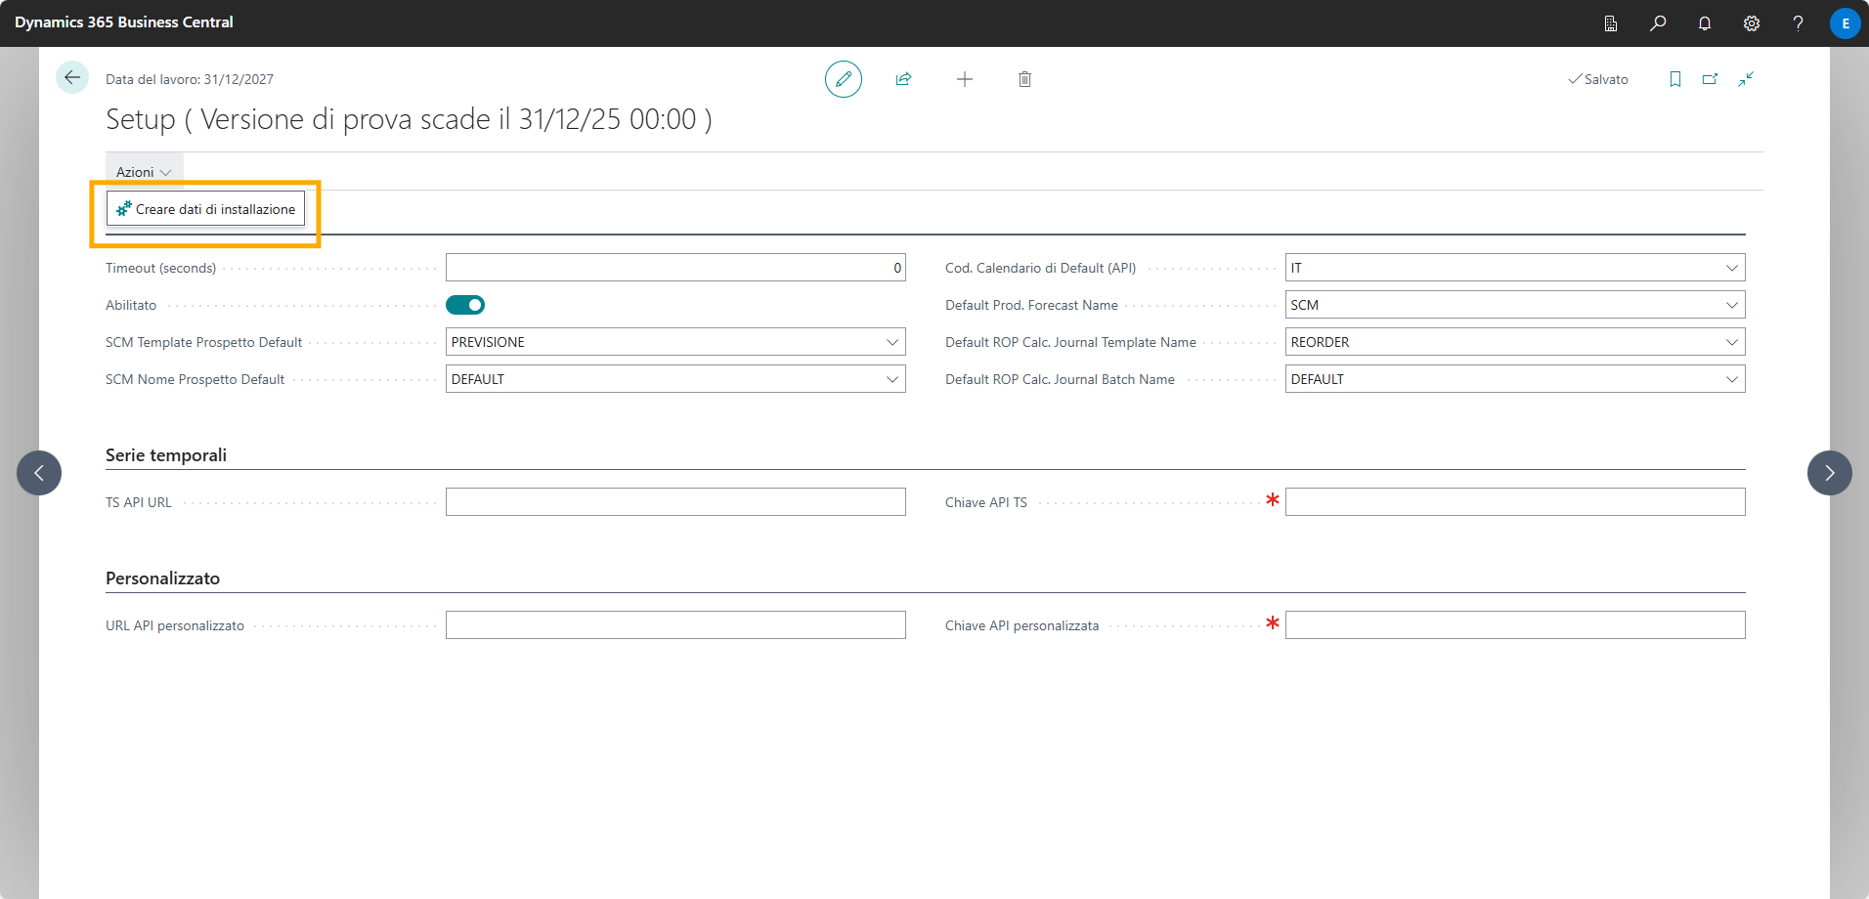Open the Azioni menu

click(x=143, y=172)
